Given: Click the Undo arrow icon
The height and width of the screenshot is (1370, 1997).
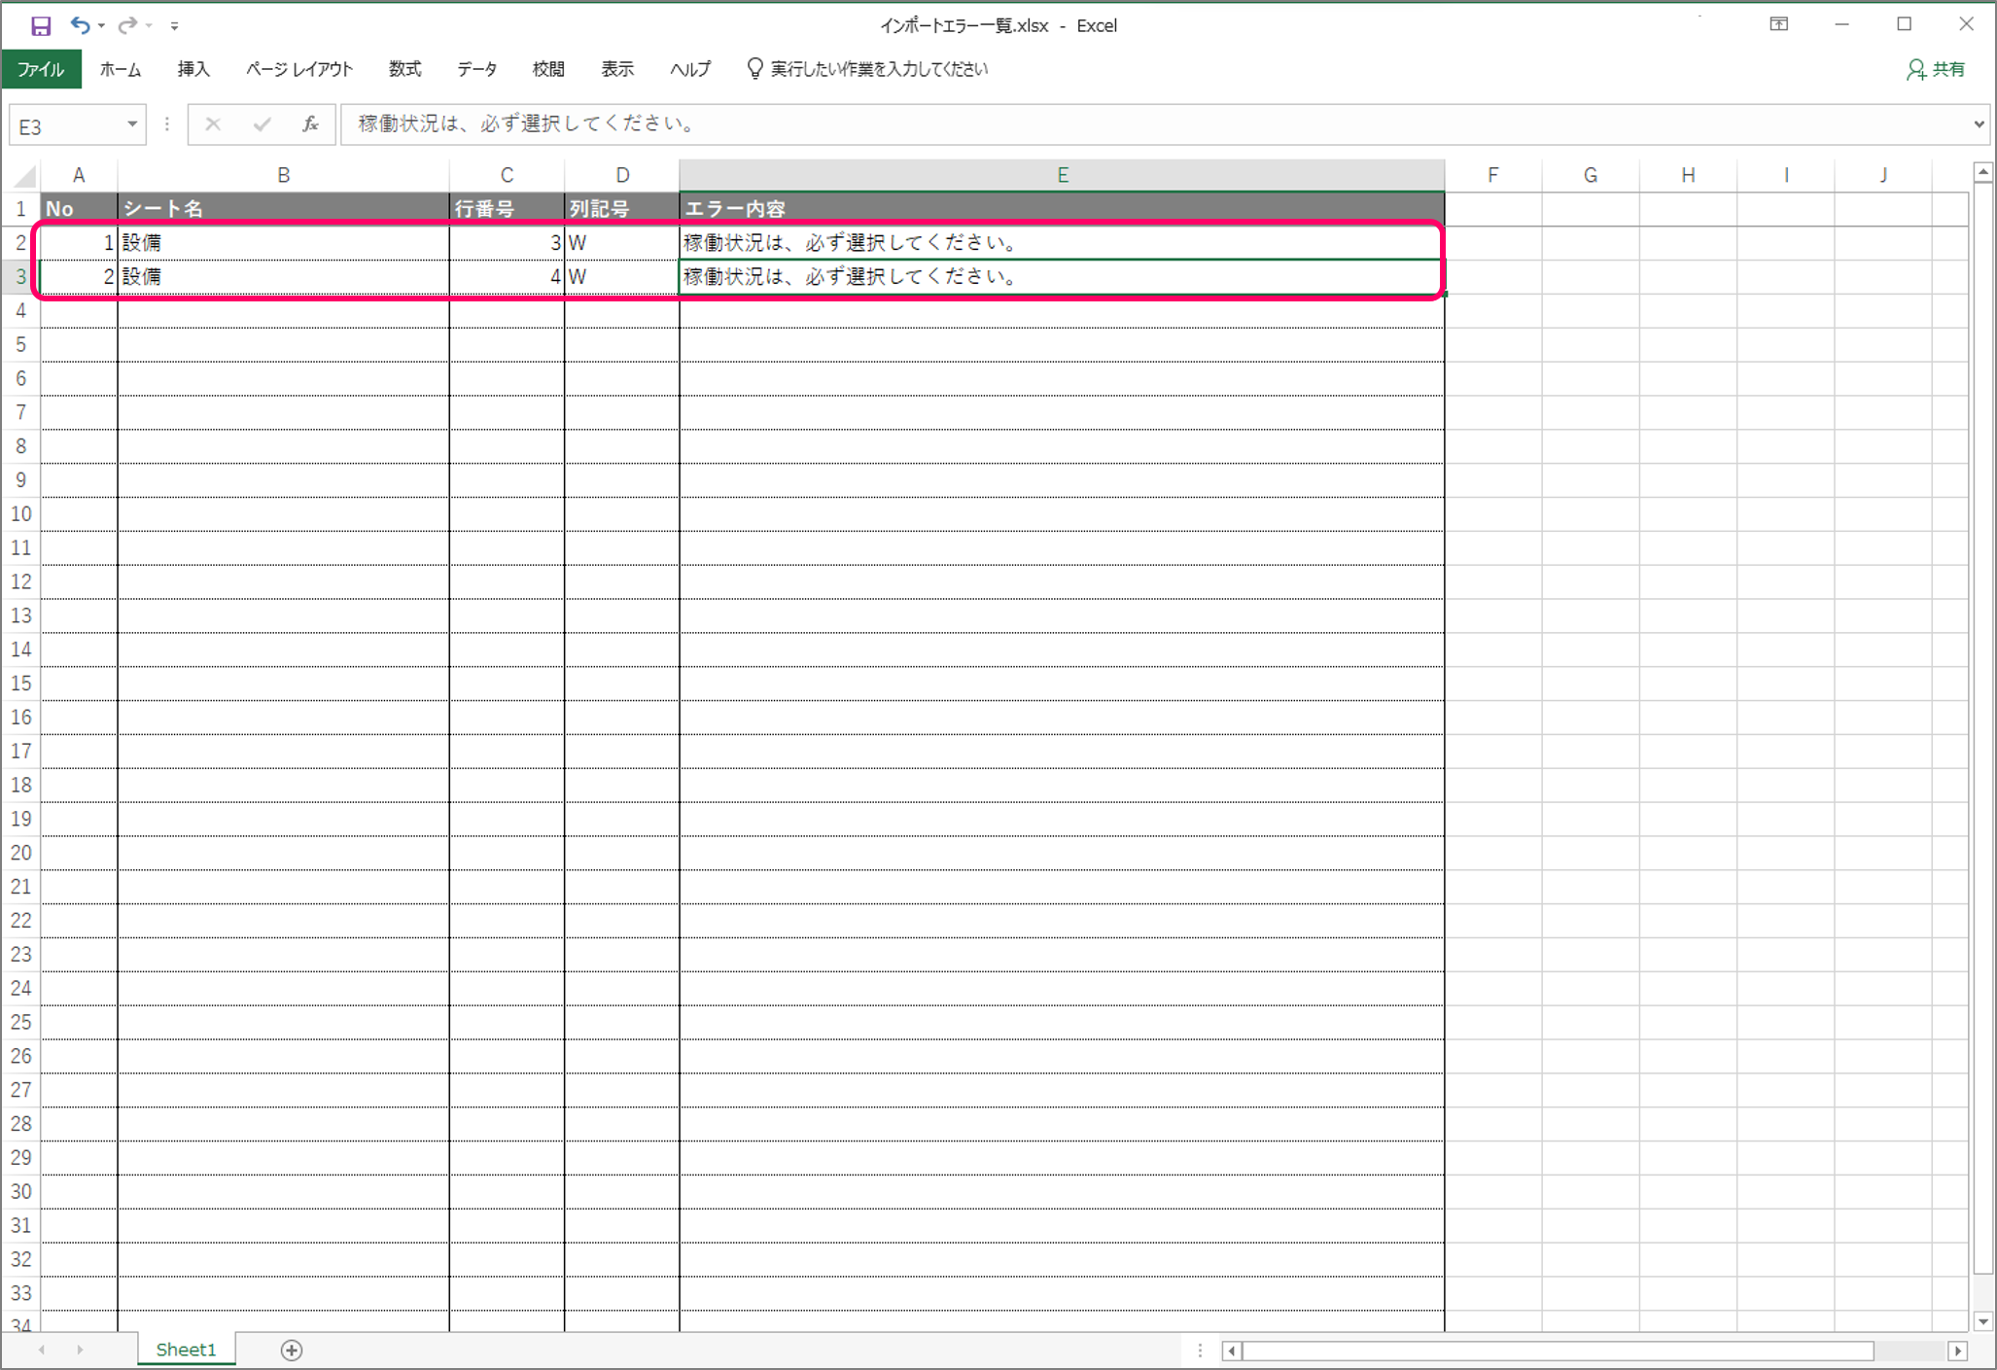Looking at the screenshot, I should pos(80,26).
